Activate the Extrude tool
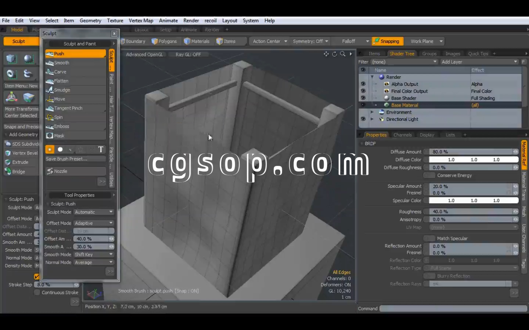The image size is (529, 330). click(x=22, y=162)
